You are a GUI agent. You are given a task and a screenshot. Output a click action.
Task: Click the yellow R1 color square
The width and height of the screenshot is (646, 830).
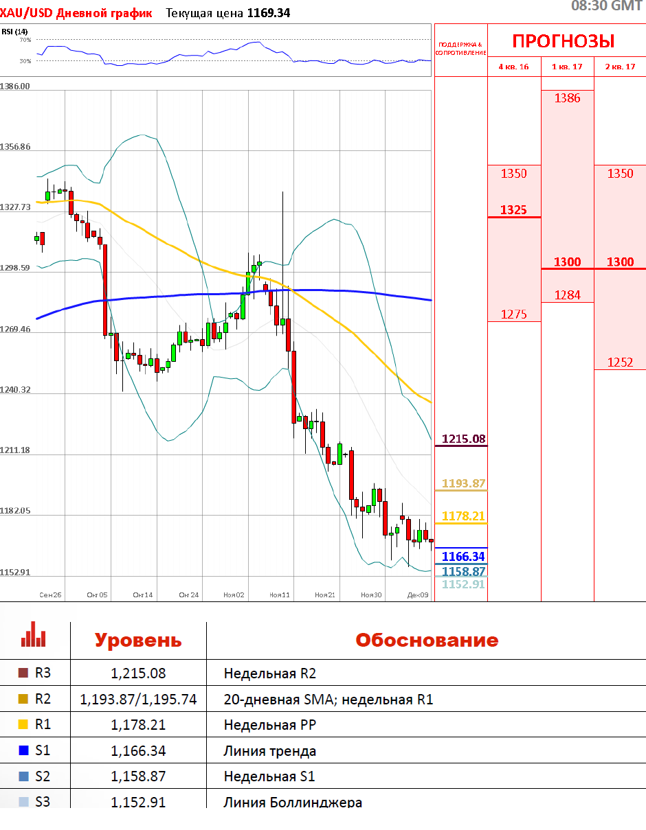point(23,725)
